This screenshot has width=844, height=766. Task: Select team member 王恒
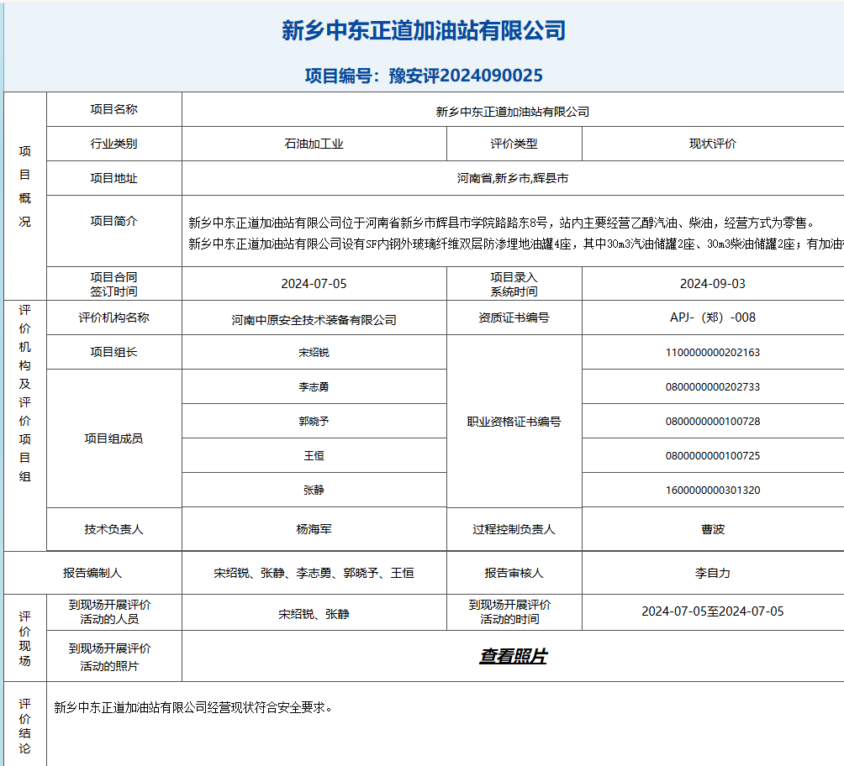(x=314, y=456)
